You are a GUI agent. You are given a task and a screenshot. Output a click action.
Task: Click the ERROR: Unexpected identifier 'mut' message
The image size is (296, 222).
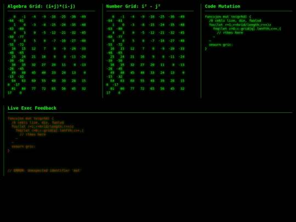coord(44,170)
